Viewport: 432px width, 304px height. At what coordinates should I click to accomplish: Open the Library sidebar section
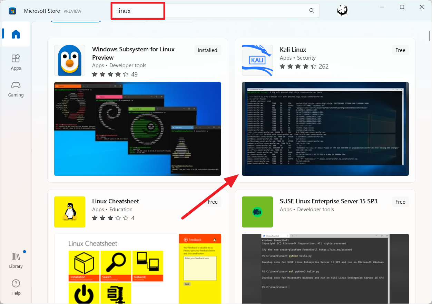pyautogui.click(x=16, y=260)
